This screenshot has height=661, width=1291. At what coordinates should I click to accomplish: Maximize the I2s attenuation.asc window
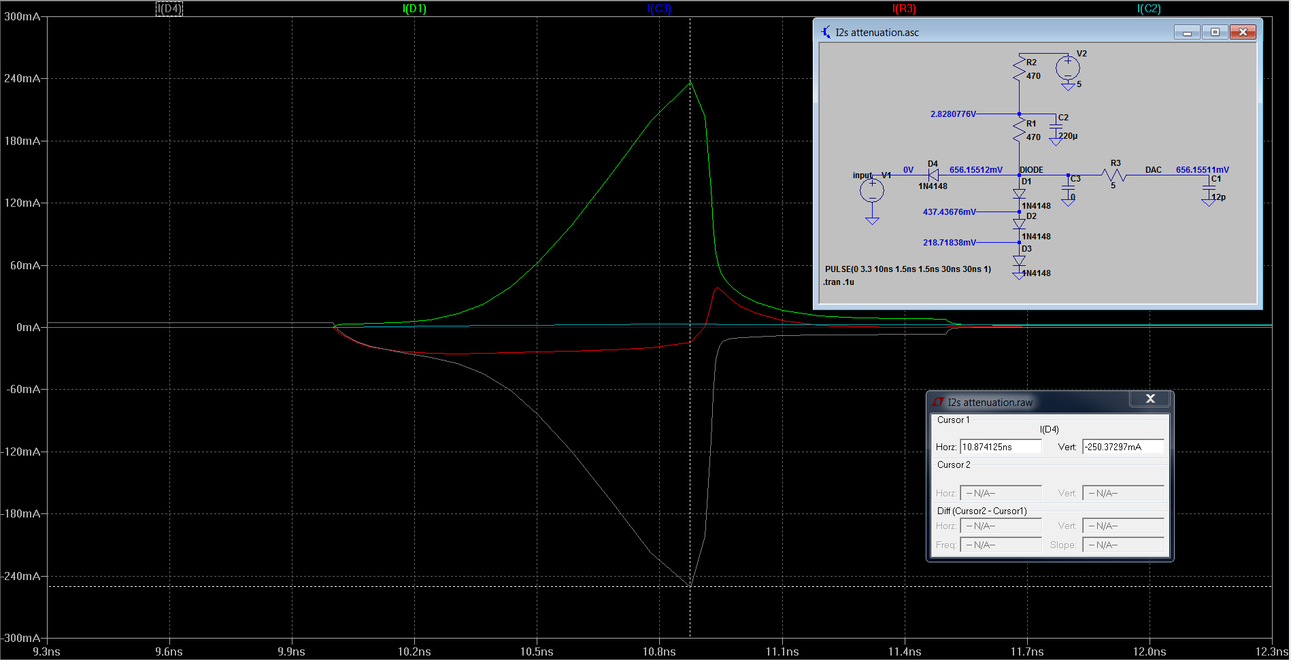point(1215,32)
